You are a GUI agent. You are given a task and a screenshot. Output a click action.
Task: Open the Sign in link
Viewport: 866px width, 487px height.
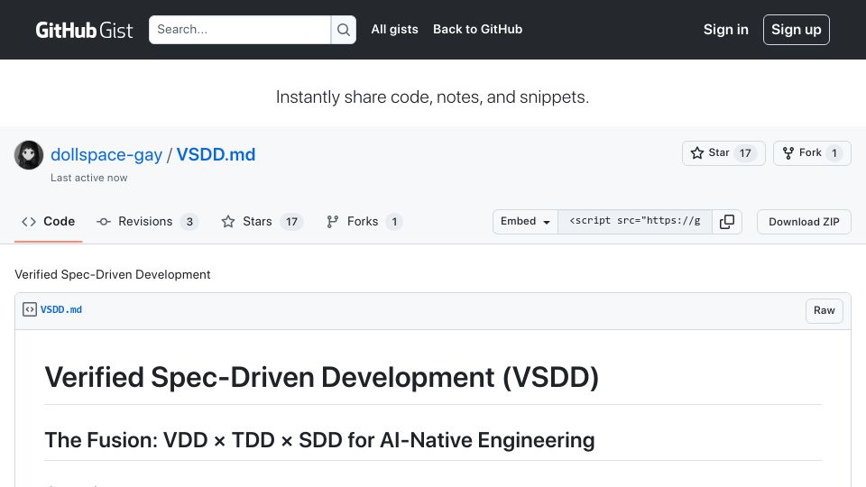pos(725,30)
